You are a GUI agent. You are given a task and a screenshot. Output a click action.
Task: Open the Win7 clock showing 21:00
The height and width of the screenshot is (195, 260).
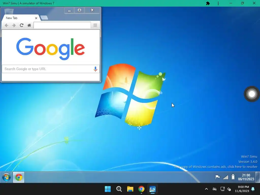pos(246,177)
